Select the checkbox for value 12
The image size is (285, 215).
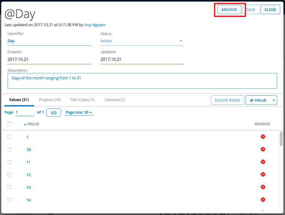point(9,175)
